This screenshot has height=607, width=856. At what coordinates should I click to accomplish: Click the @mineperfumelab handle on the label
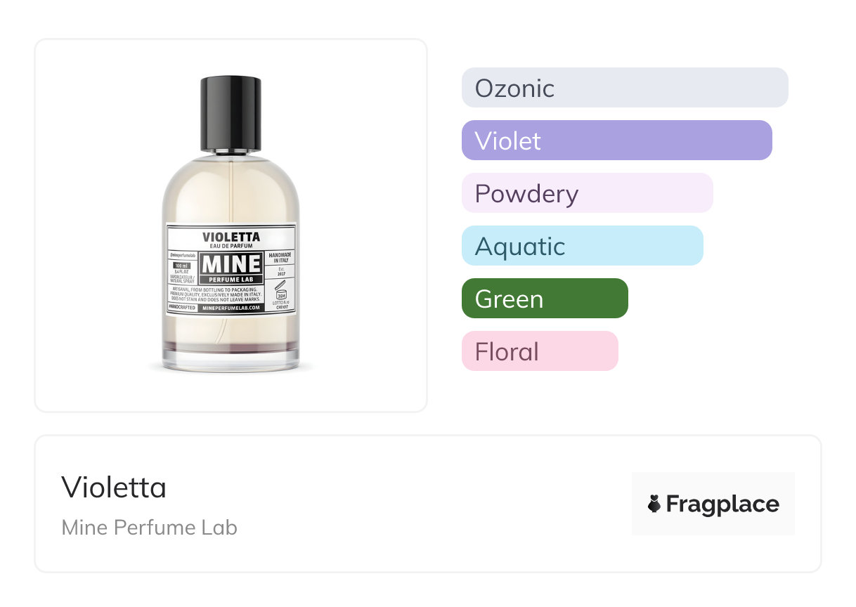pyautogui.click(x=183, y=254)
